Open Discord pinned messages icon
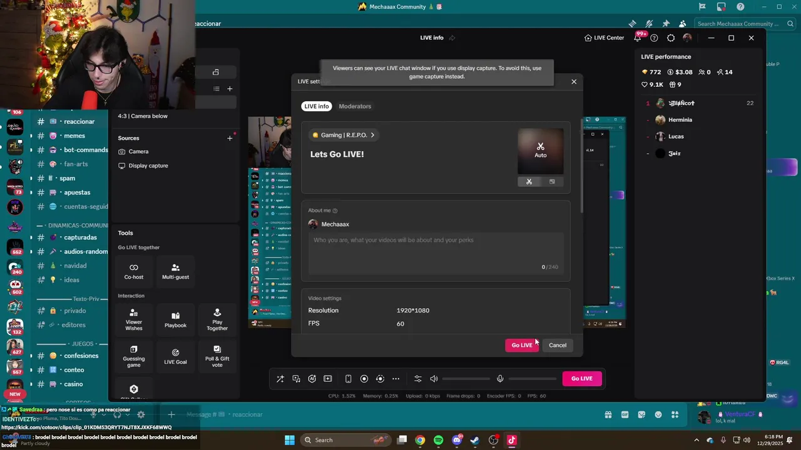Screen dimensions: 801x450 pyautogui.click(x=666, y=24)
